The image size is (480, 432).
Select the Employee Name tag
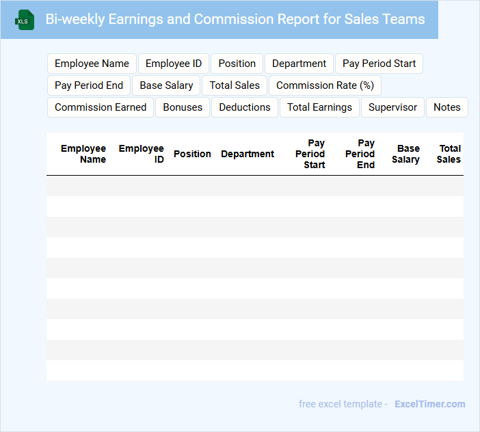[x=92, y=64]
